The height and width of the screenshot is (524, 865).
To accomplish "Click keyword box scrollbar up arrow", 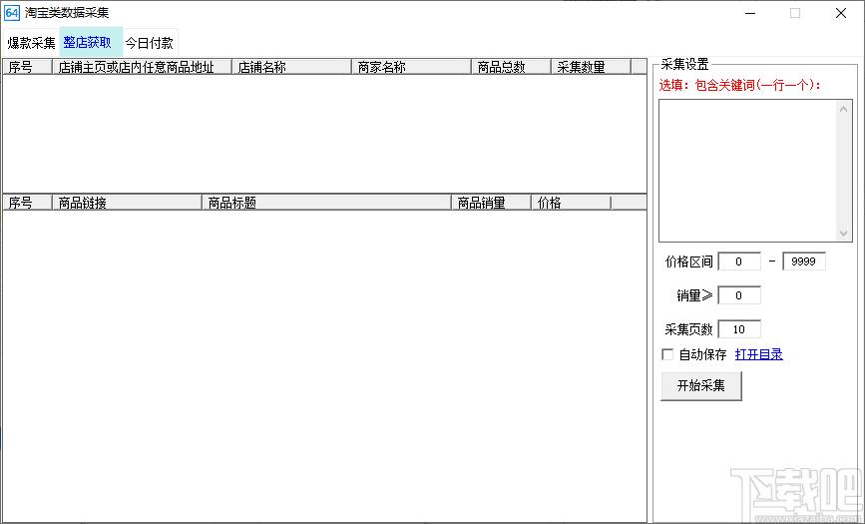I will click(x=843, y=109).
